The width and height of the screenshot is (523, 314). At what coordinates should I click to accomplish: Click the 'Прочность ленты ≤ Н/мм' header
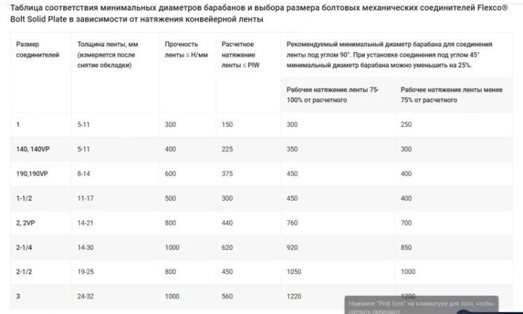pos(186,50)
